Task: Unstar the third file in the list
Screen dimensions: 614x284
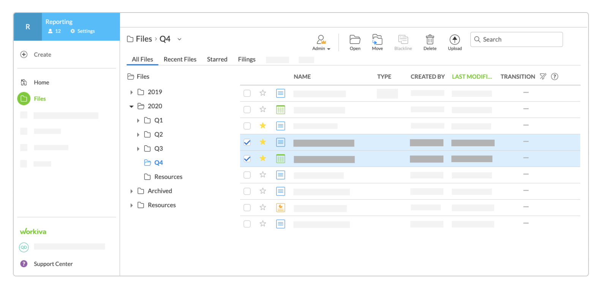Action: pos(263,126)
